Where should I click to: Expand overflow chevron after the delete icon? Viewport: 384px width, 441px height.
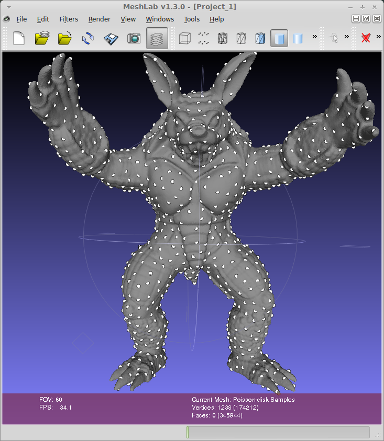(x=379, y=37)
